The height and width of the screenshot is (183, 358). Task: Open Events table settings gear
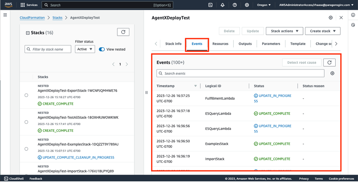click(x=332, y=73)
